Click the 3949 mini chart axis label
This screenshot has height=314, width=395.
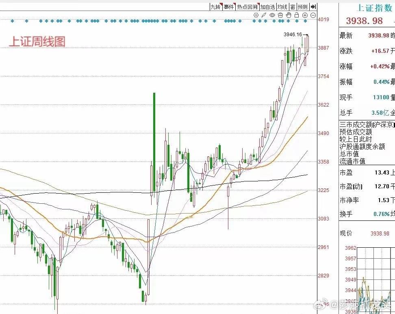click(x=351, y=280)
